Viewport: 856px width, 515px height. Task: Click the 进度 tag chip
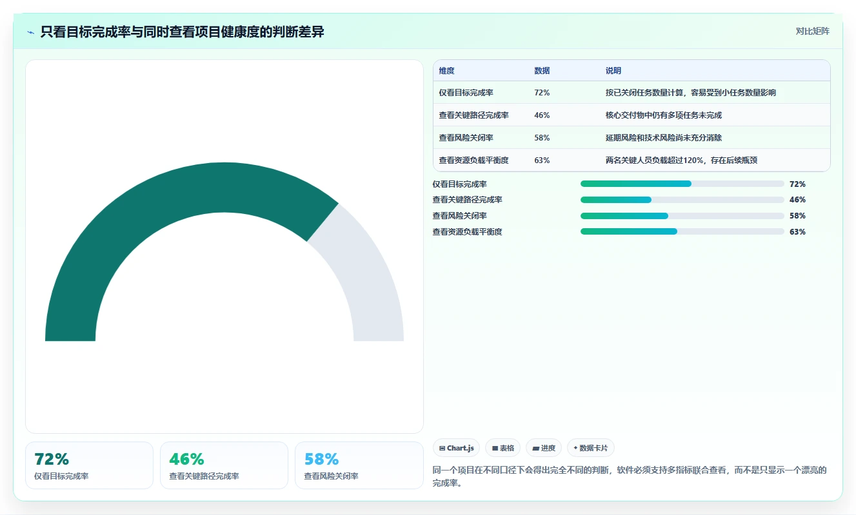544,448
